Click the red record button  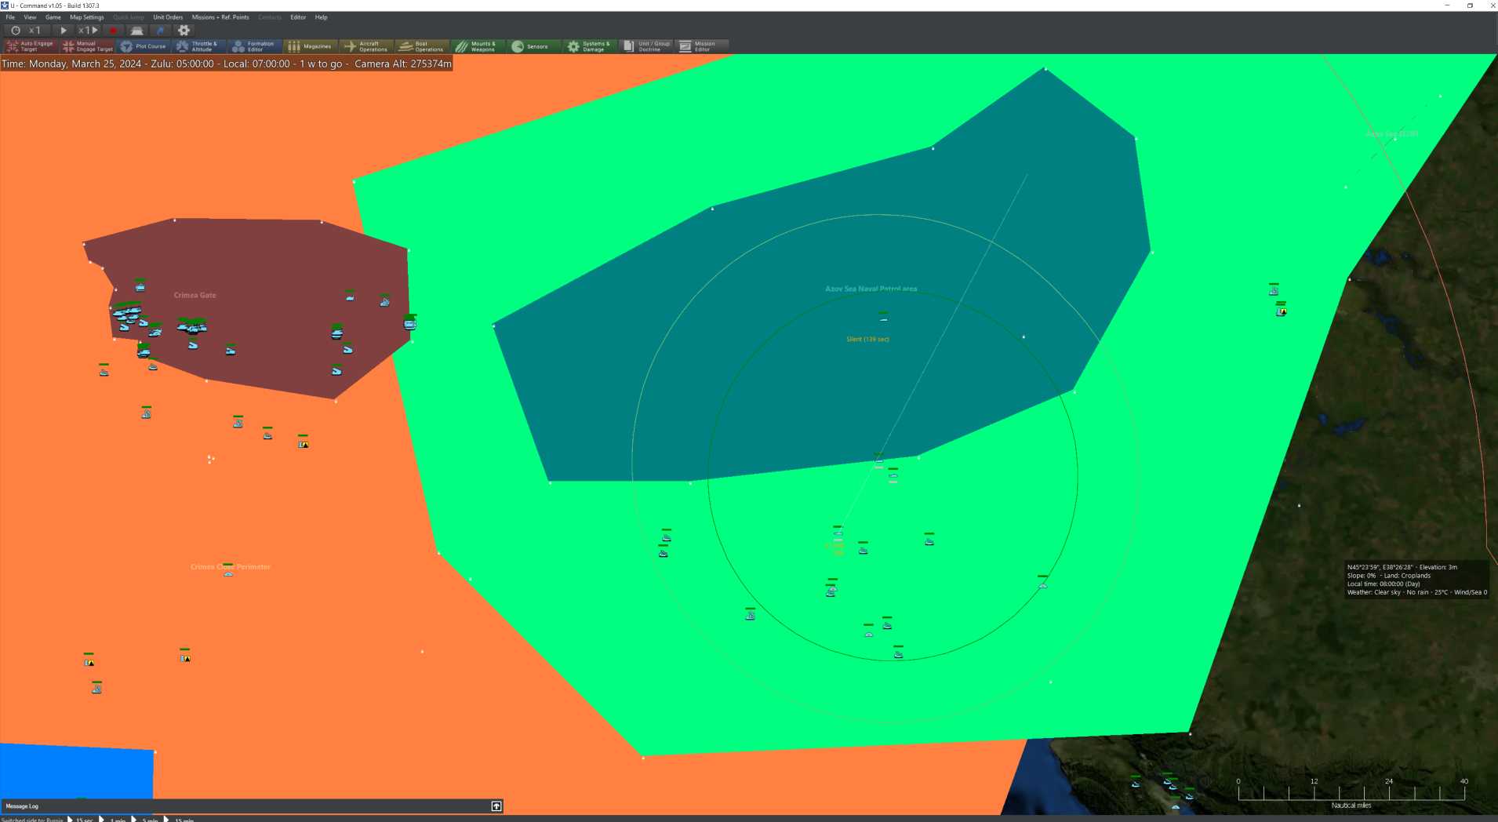point(113,31)
